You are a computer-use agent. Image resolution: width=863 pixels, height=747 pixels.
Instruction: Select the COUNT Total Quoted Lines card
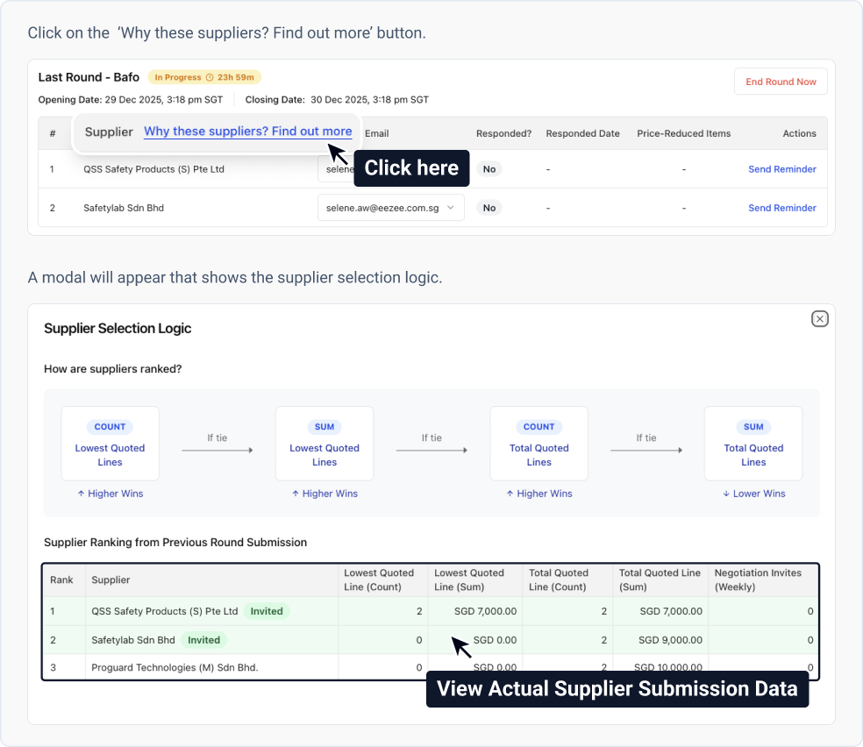pos(538,444)
